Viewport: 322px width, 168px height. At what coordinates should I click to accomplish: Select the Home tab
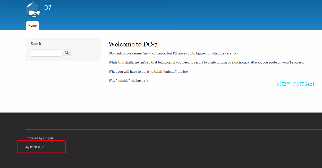pyautogui.click(x=32, y=26)
